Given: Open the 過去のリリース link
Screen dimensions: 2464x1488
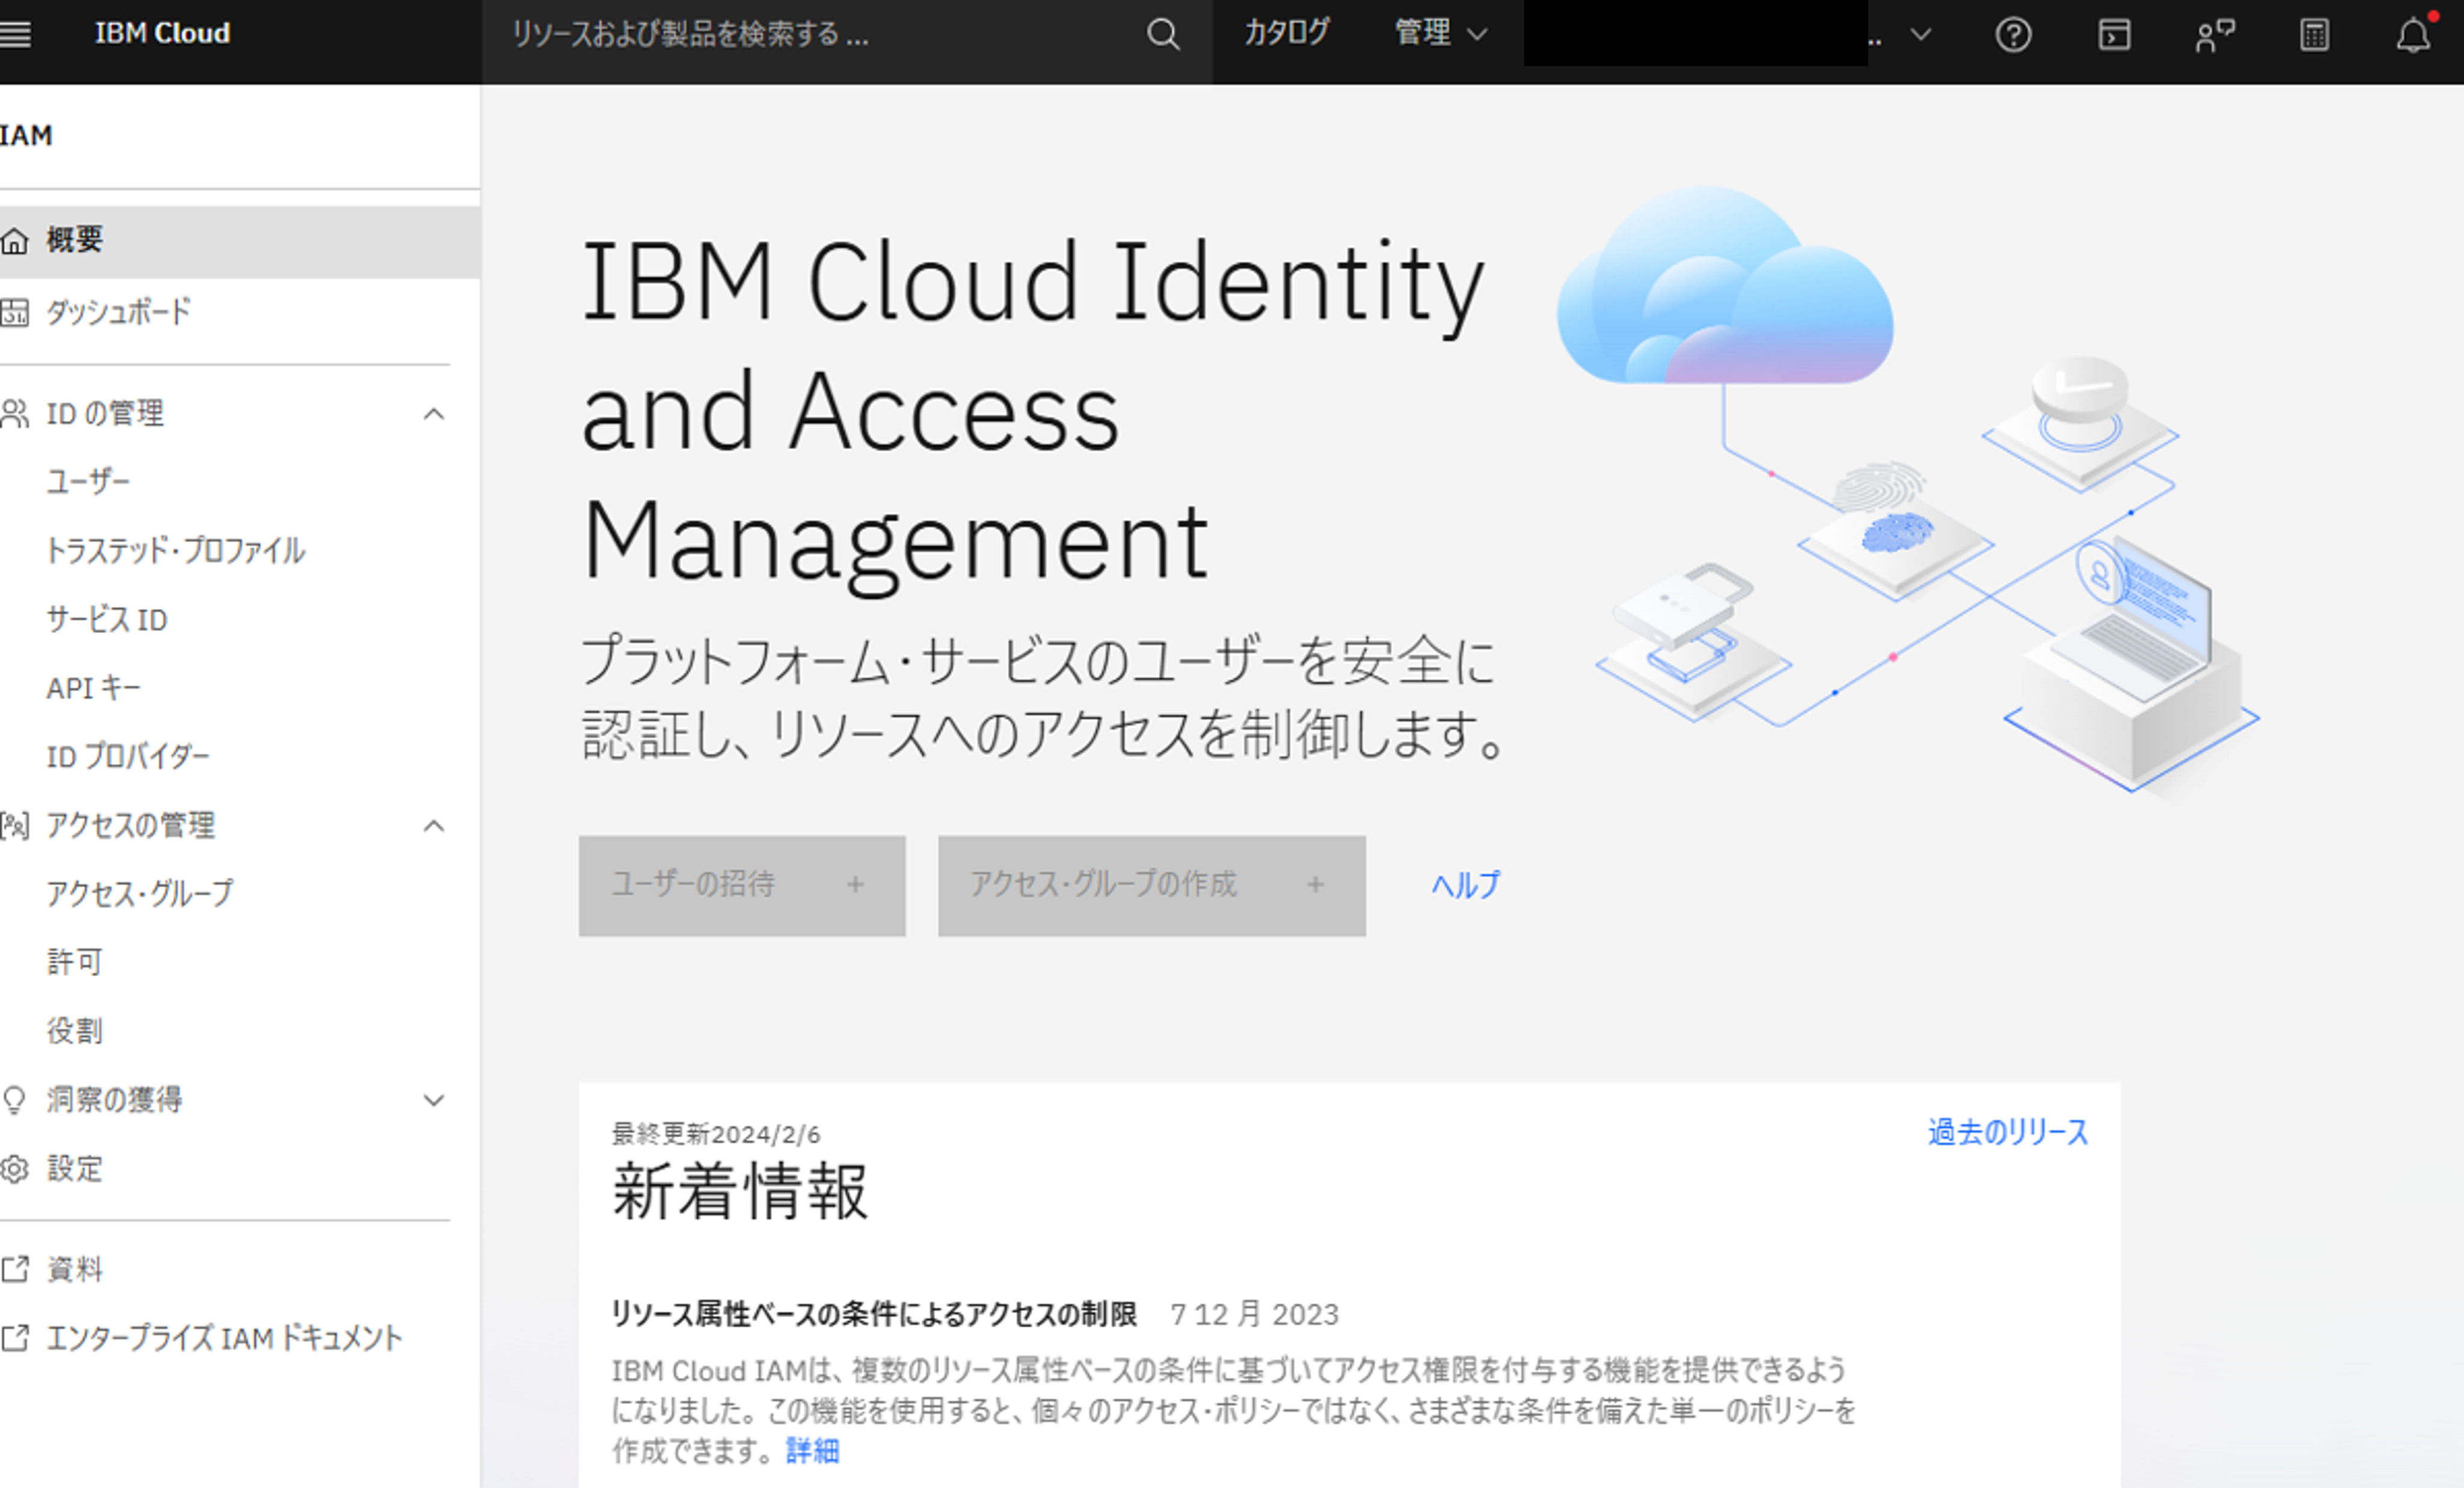Looking at the screenshot, I should 2007,1132.
